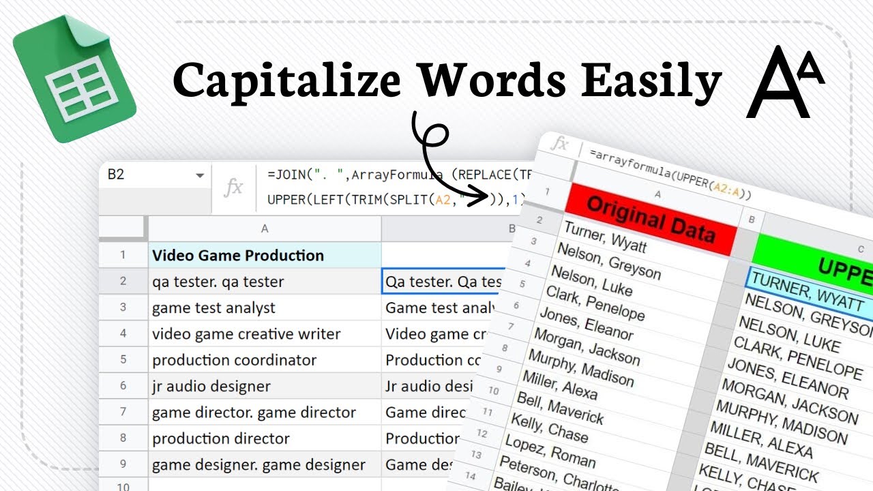The height and width of the screenshot is (491, 873).
Task: Click cell 'Jr audio desi' in column B
Action: 430,386
